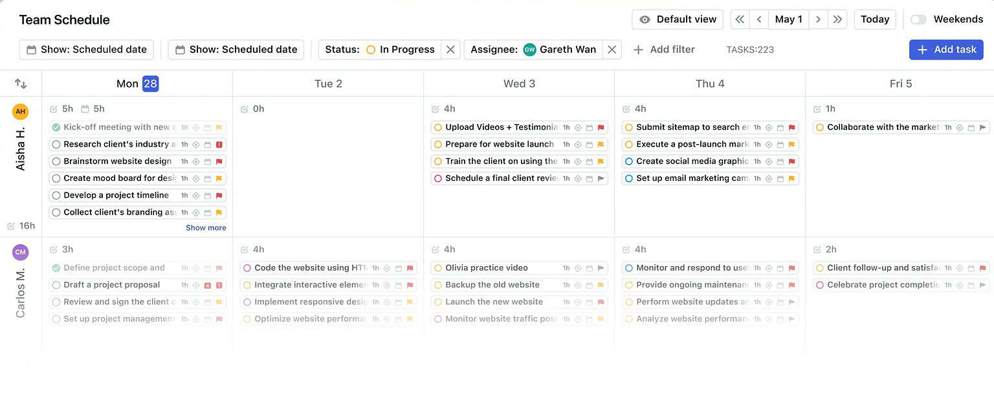
Task: Click the double-chevron icon to skip forward
Action: coord(838,19)
